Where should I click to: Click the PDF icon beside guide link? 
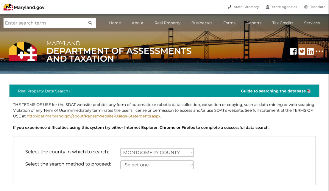tap(309, 91)
